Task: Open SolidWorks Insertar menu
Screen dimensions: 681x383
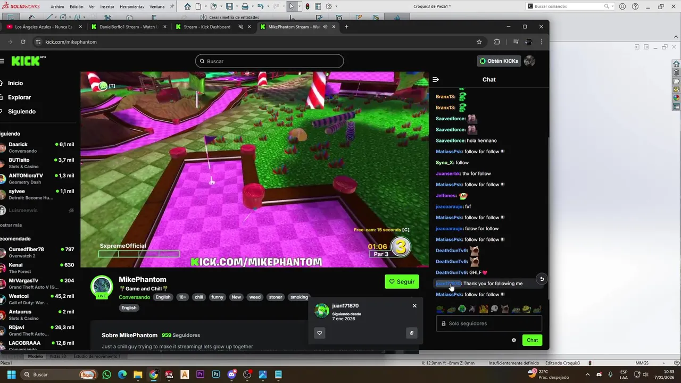Action: (x=107, y=6)
